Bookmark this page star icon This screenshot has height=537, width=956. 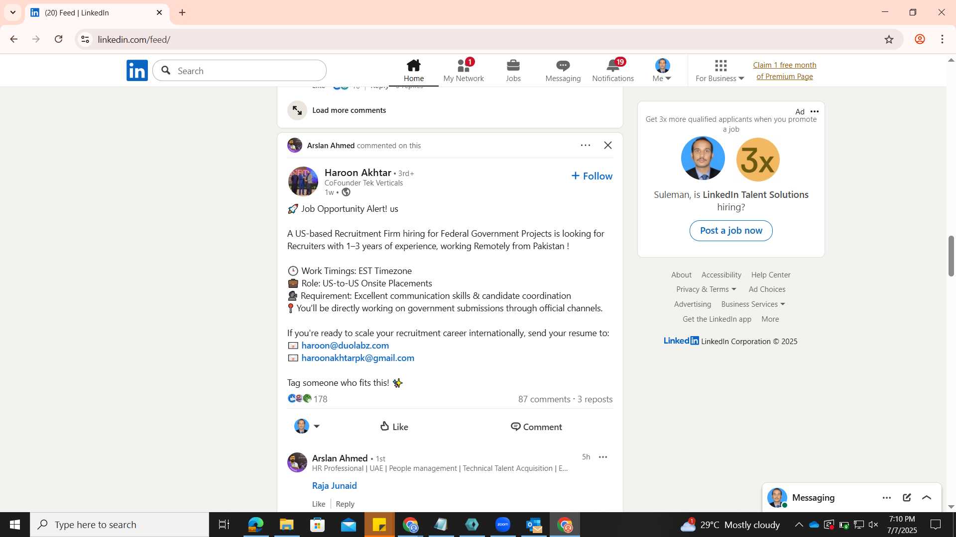pyautogui.click(x=889, y=39)
